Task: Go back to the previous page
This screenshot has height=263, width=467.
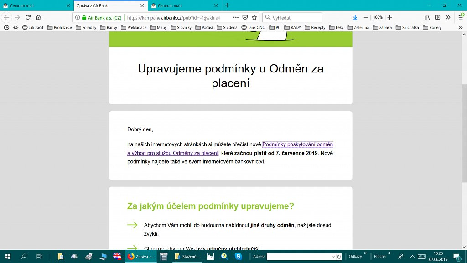Action: point(6,18)
